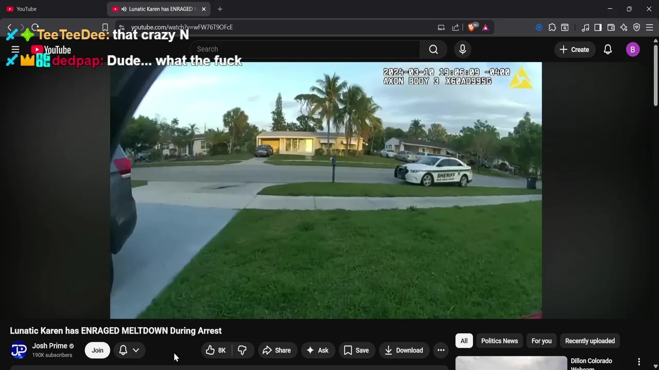Image resolution: width=659 pixels, height=370 pixels.
Task: Select the All filter chip
Action: 464,341
